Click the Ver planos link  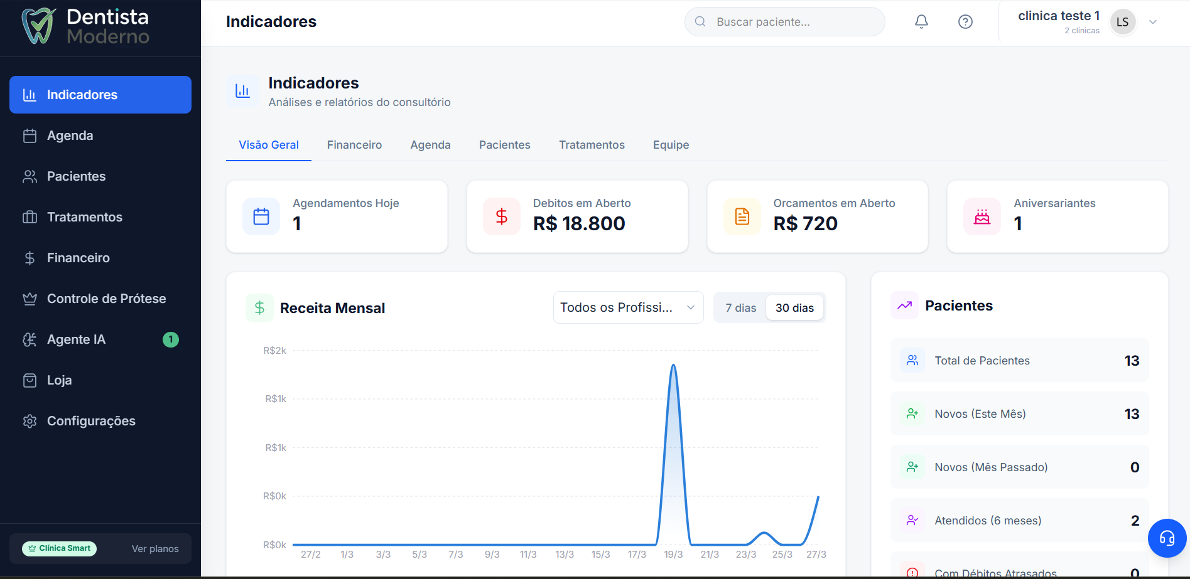155,549
